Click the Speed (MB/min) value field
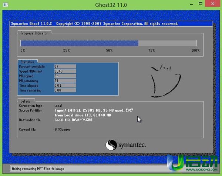The width and height of the screenshot is (222, 176). (x=65, y=71)
